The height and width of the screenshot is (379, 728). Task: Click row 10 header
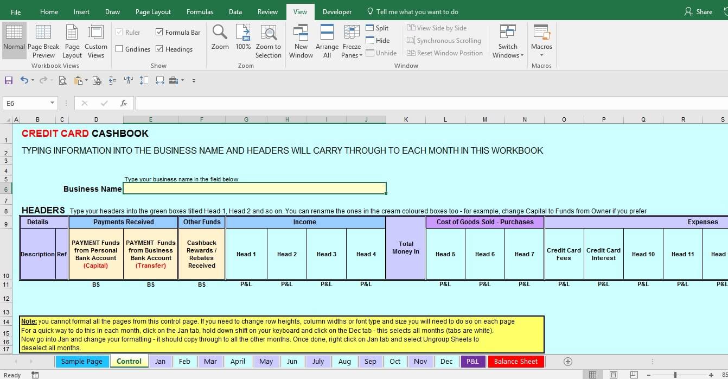[6, 254]
